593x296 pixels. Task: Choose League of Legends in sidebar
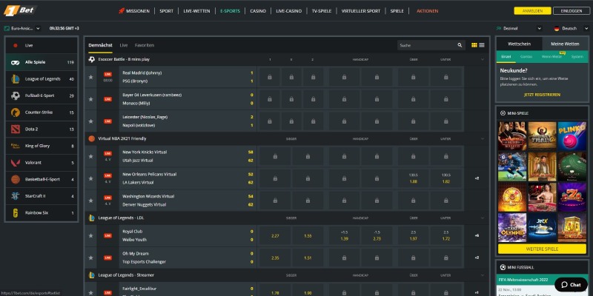pyautogui.click(x=42, y=79)
